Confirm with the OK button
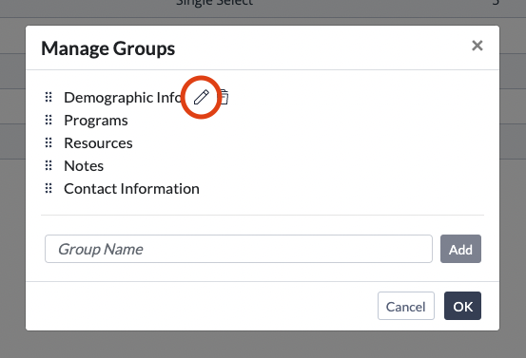Screen dimensions: 526x358 (462, 306)
